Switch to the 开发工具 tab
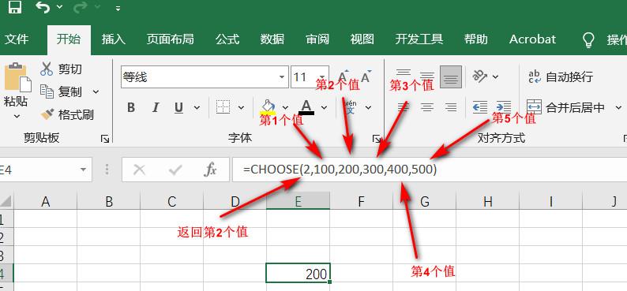 [419, 39]
